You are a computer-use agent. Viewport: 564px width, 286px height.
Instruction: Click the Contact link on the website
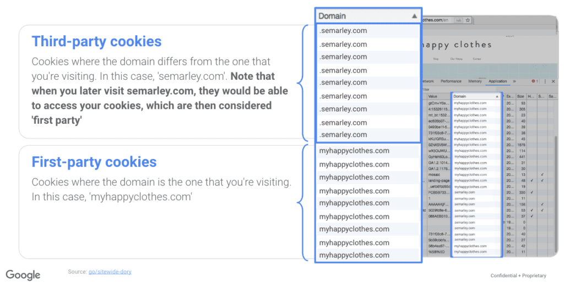coord(477,59)
